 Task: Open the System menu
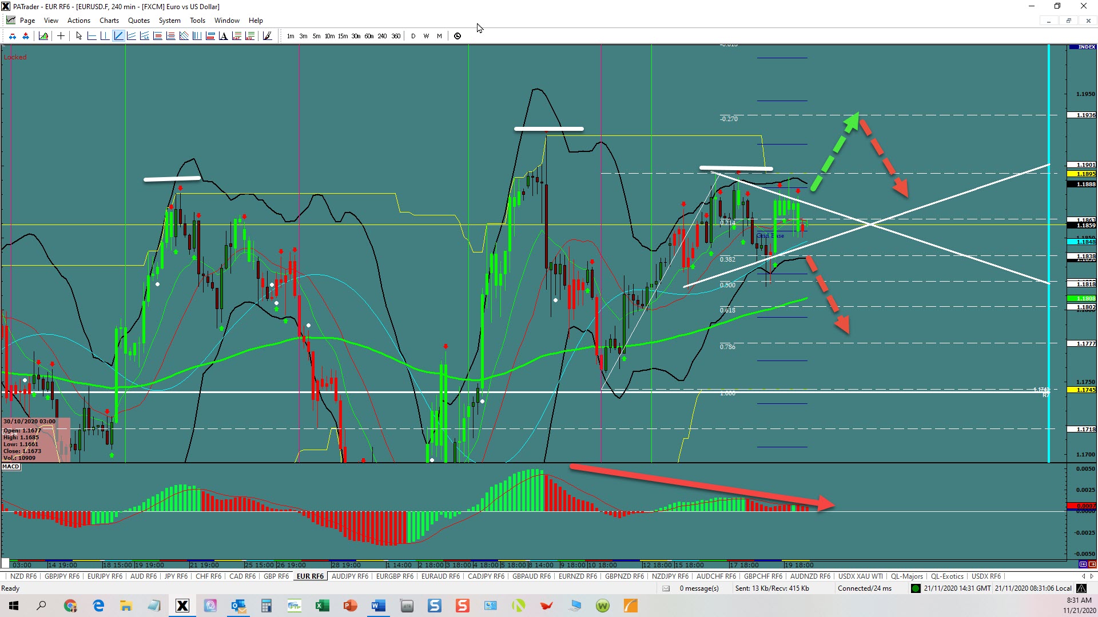coord(169,20)
